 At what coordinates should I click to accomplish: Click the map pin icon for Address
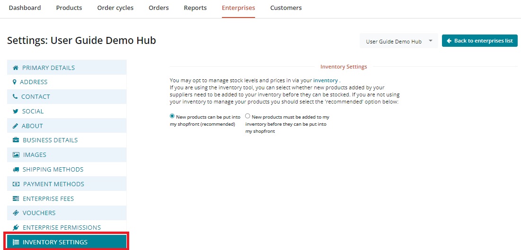coord(15,82)
